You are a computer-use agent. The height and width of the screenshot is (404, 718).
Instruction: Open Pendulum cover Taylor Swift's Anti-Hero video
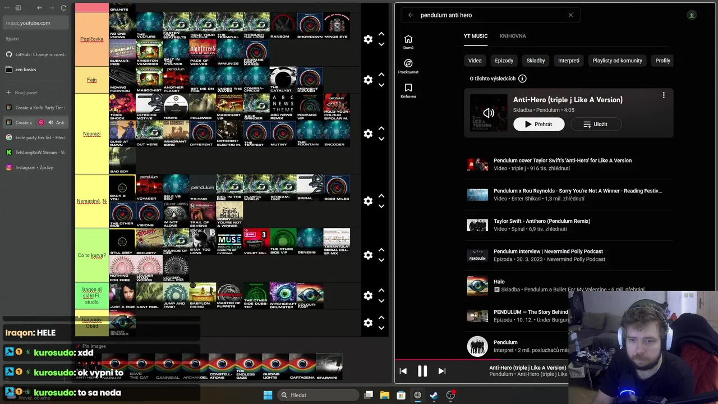pos(563,160)
